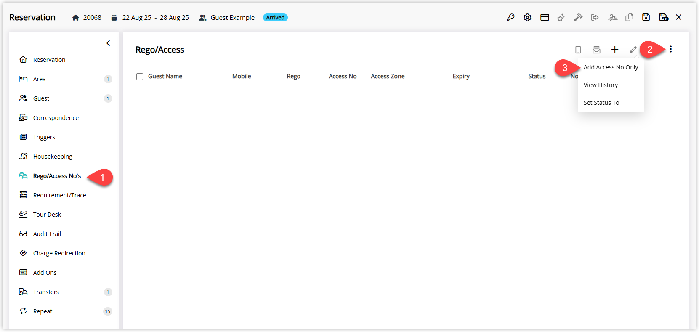The height and width of the screenshot is (332, 699).
Task: Click the Triggers list icon
Action: point(23,137)
